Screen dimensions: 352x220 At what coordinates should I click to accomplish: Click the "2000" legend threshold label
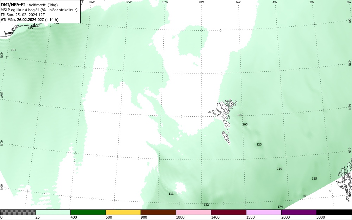(285, 217)
